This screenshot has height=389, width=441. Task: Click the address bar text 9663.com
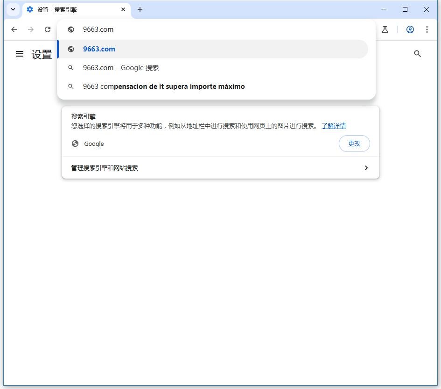(98, 29)
